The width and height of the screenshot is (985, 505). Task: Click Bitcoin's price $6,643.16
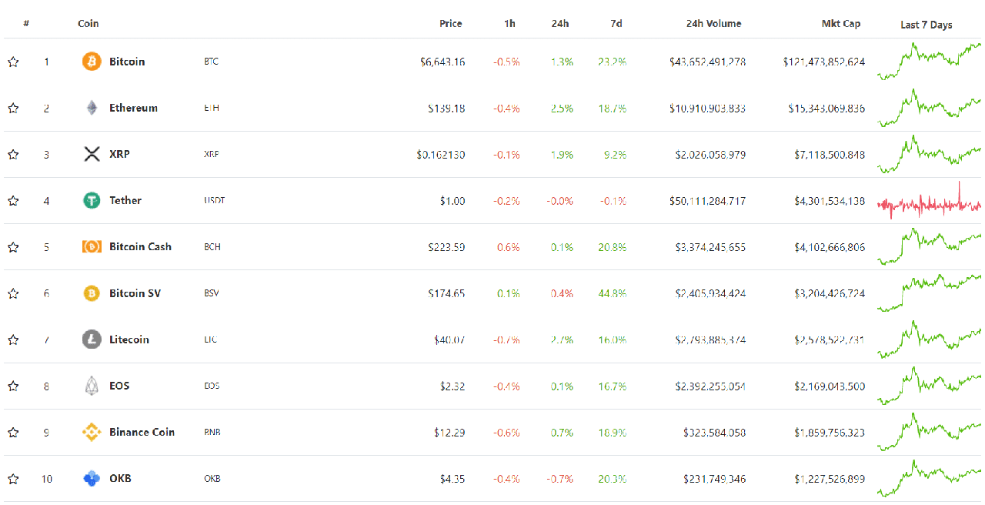(x=442, y=62)
